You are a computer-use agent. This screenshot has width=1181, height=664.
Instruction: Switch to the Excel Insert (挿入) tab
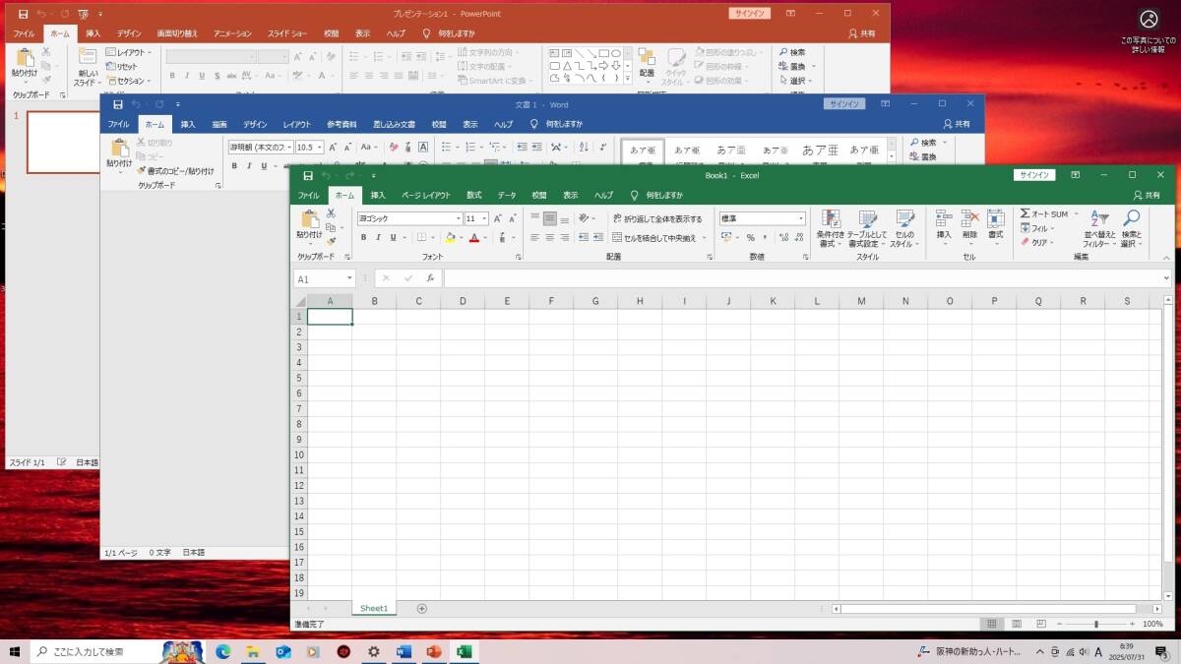tap(378, 196)
